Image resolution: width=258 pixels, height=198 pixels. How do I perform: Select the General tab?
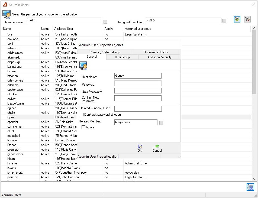pyautogui.click(x=92, y=57)
